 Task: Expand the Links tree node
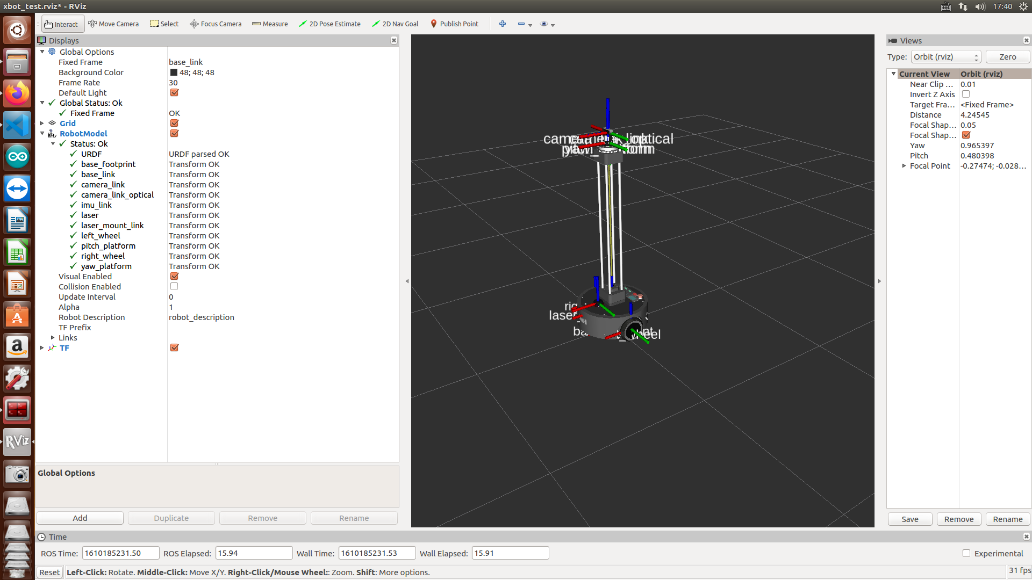(x=53, y=338)
